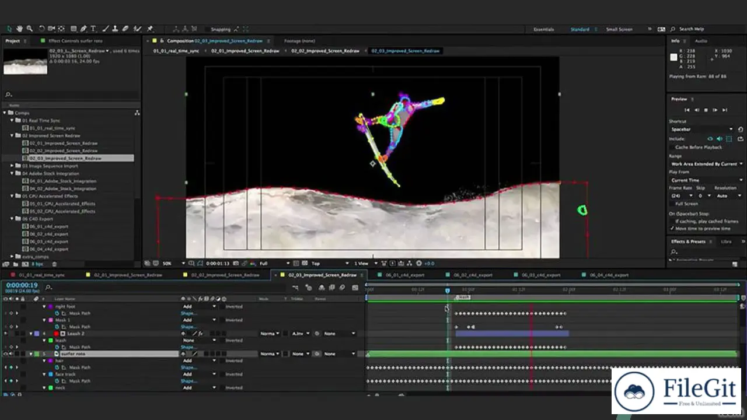Collapse the Leash 2 layer twirl

point(31,334)
